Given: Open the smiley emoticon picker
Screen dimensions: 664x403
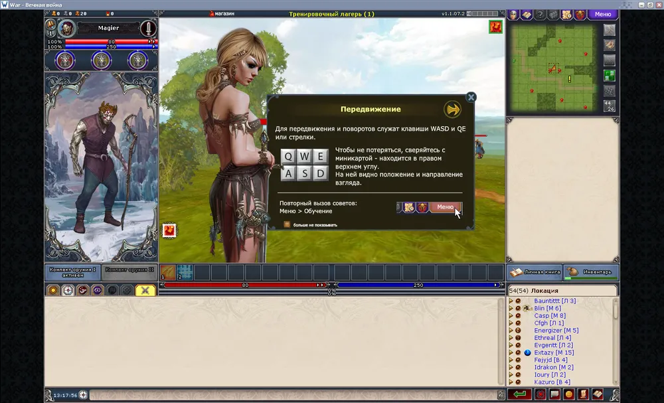Looking at the screenshot, I should tap(569, 394).
